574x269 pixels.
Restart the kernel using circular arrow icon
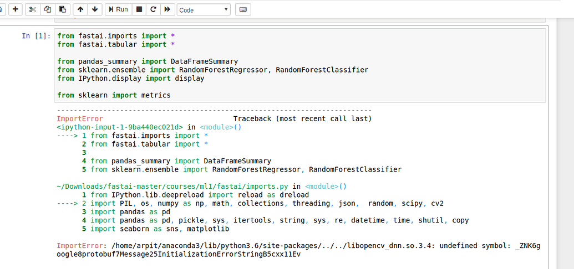[153, 9]
